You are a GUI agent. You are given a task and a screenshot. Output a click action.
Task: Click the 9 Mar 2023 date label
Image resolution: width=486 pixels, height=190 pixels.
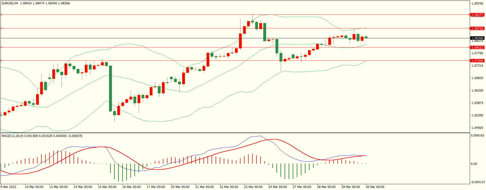(x=8, y=187)
